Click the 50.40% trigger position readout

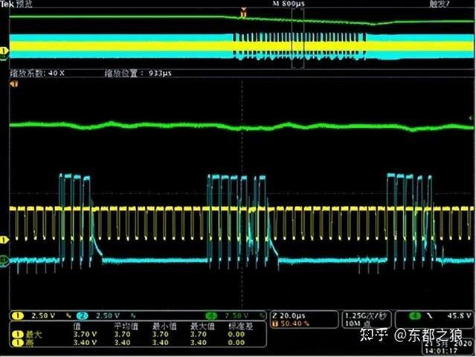tap(293, 324)
